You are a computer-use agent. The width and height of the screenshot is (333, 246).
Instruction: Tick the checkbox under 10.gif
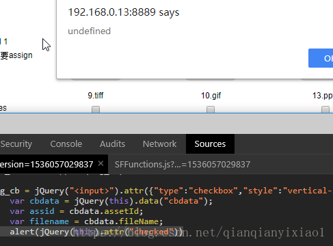[211, 109]
